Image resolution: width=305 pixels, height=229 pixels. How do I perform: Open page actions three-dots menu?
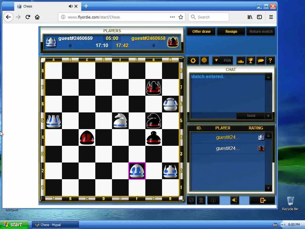(172, 17)
